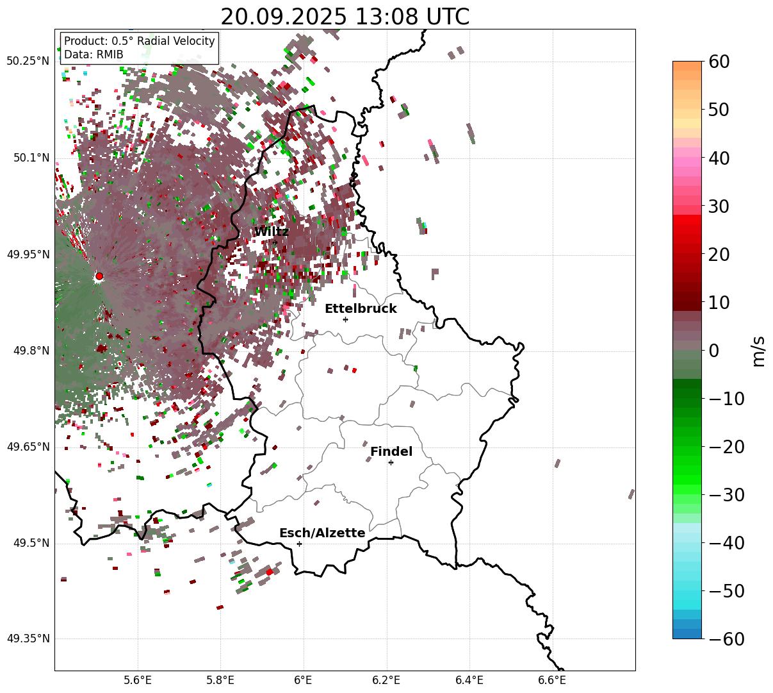Click the Findel location label
The height and width of the screenshot is (693, 773).
[391, 451]
